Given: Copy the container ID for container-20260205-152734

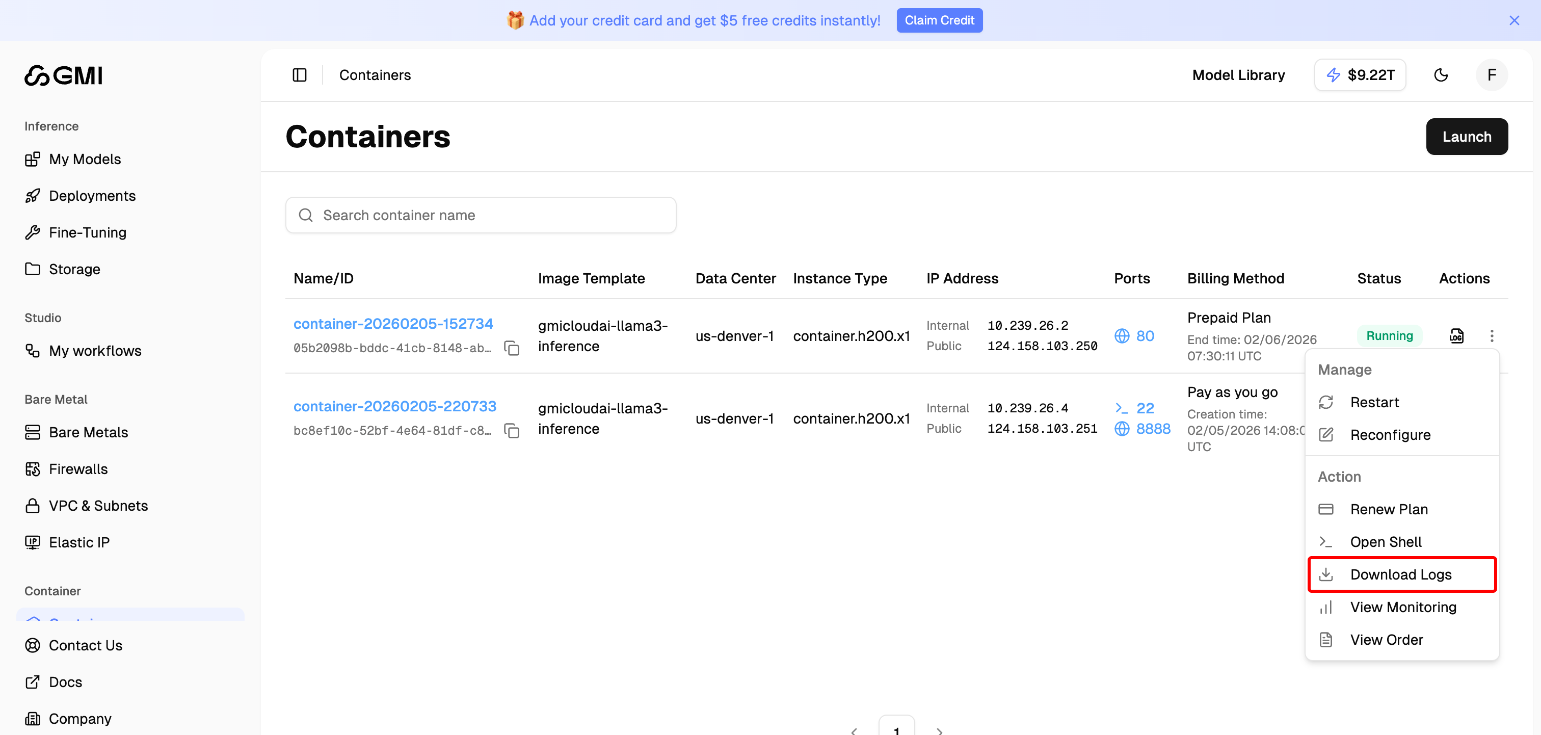Looking at the screenshot, I should pos(512,348).
